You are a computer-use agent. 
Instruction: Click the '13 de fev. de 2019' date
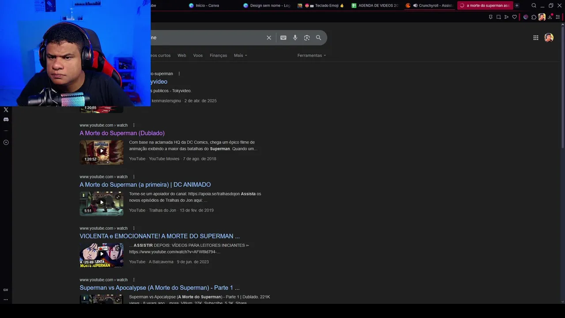tap(196, 211)
